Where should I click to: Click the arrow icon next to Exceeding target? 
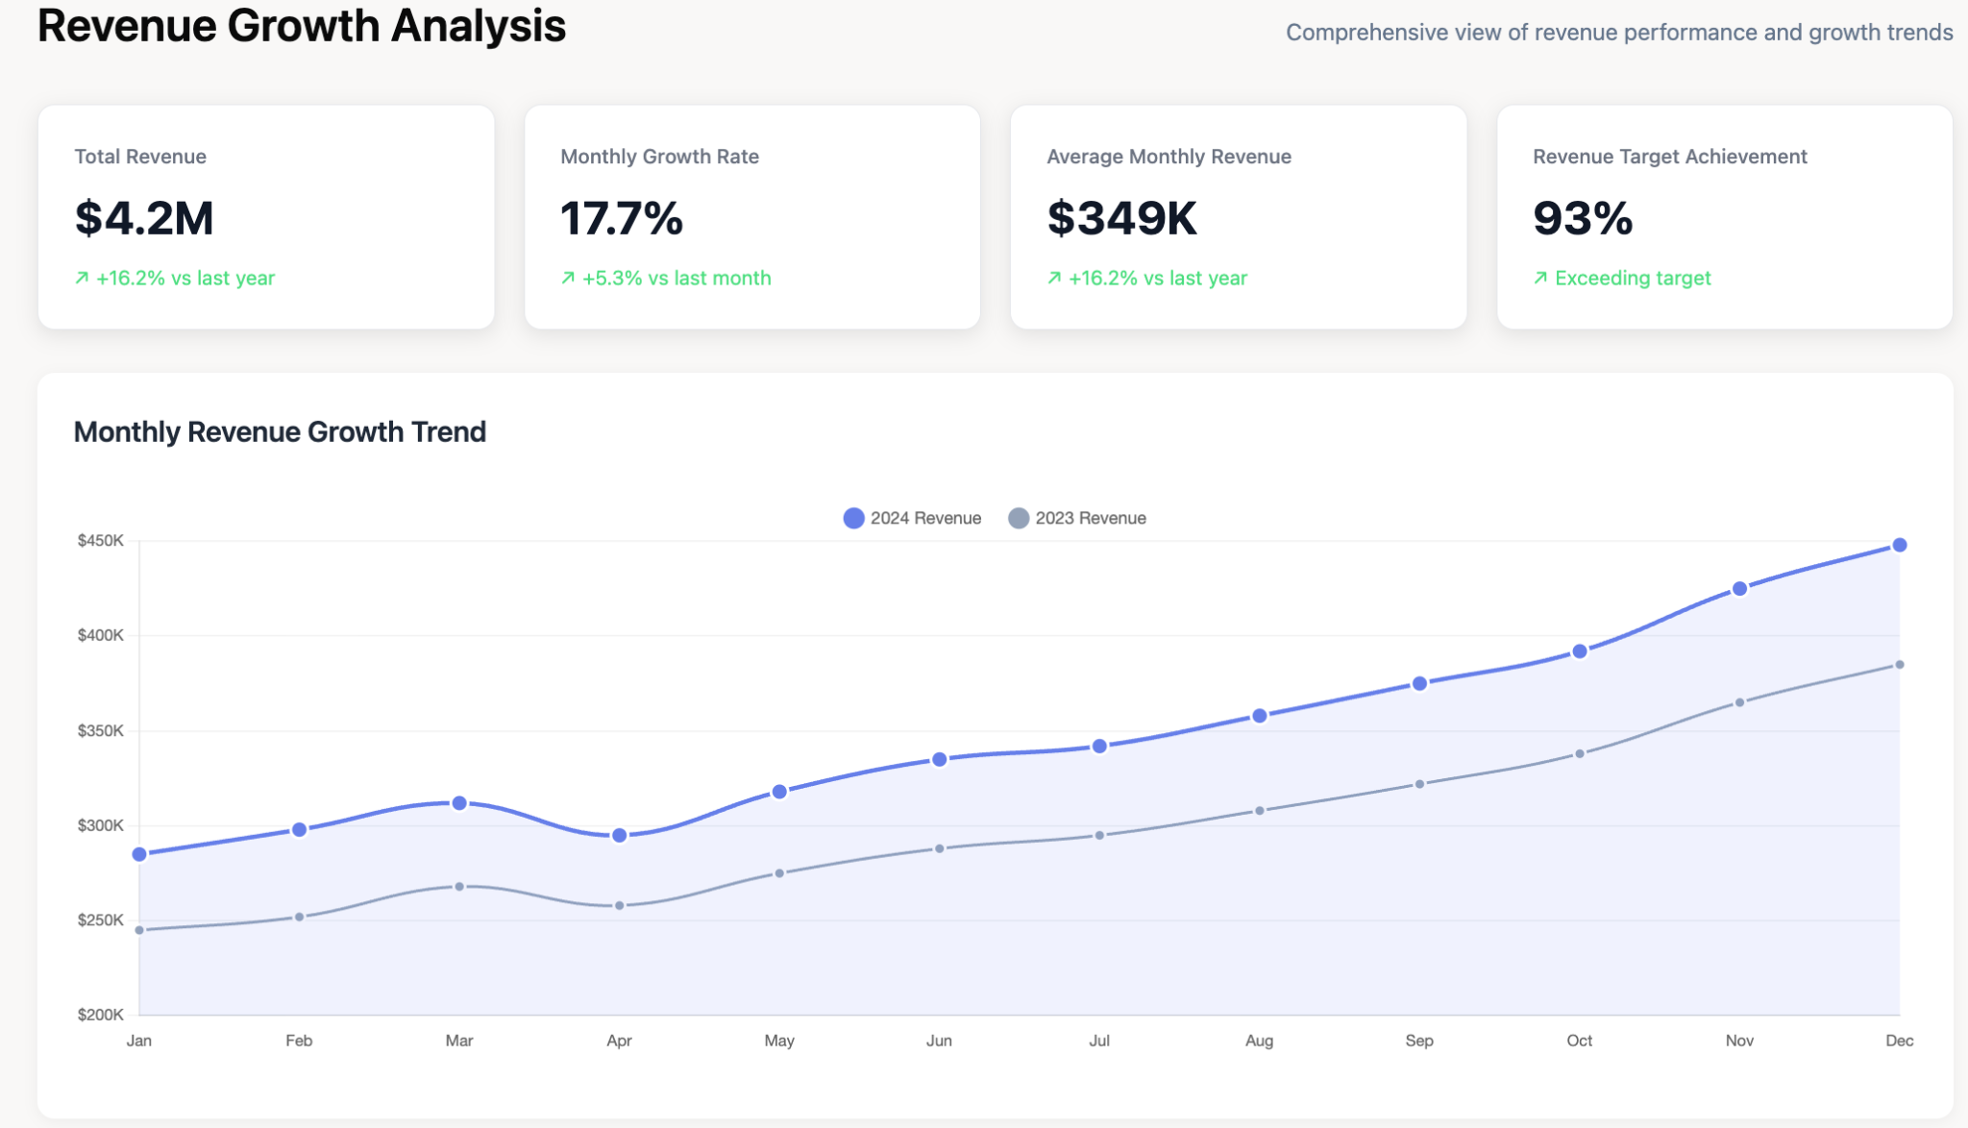1541,278
